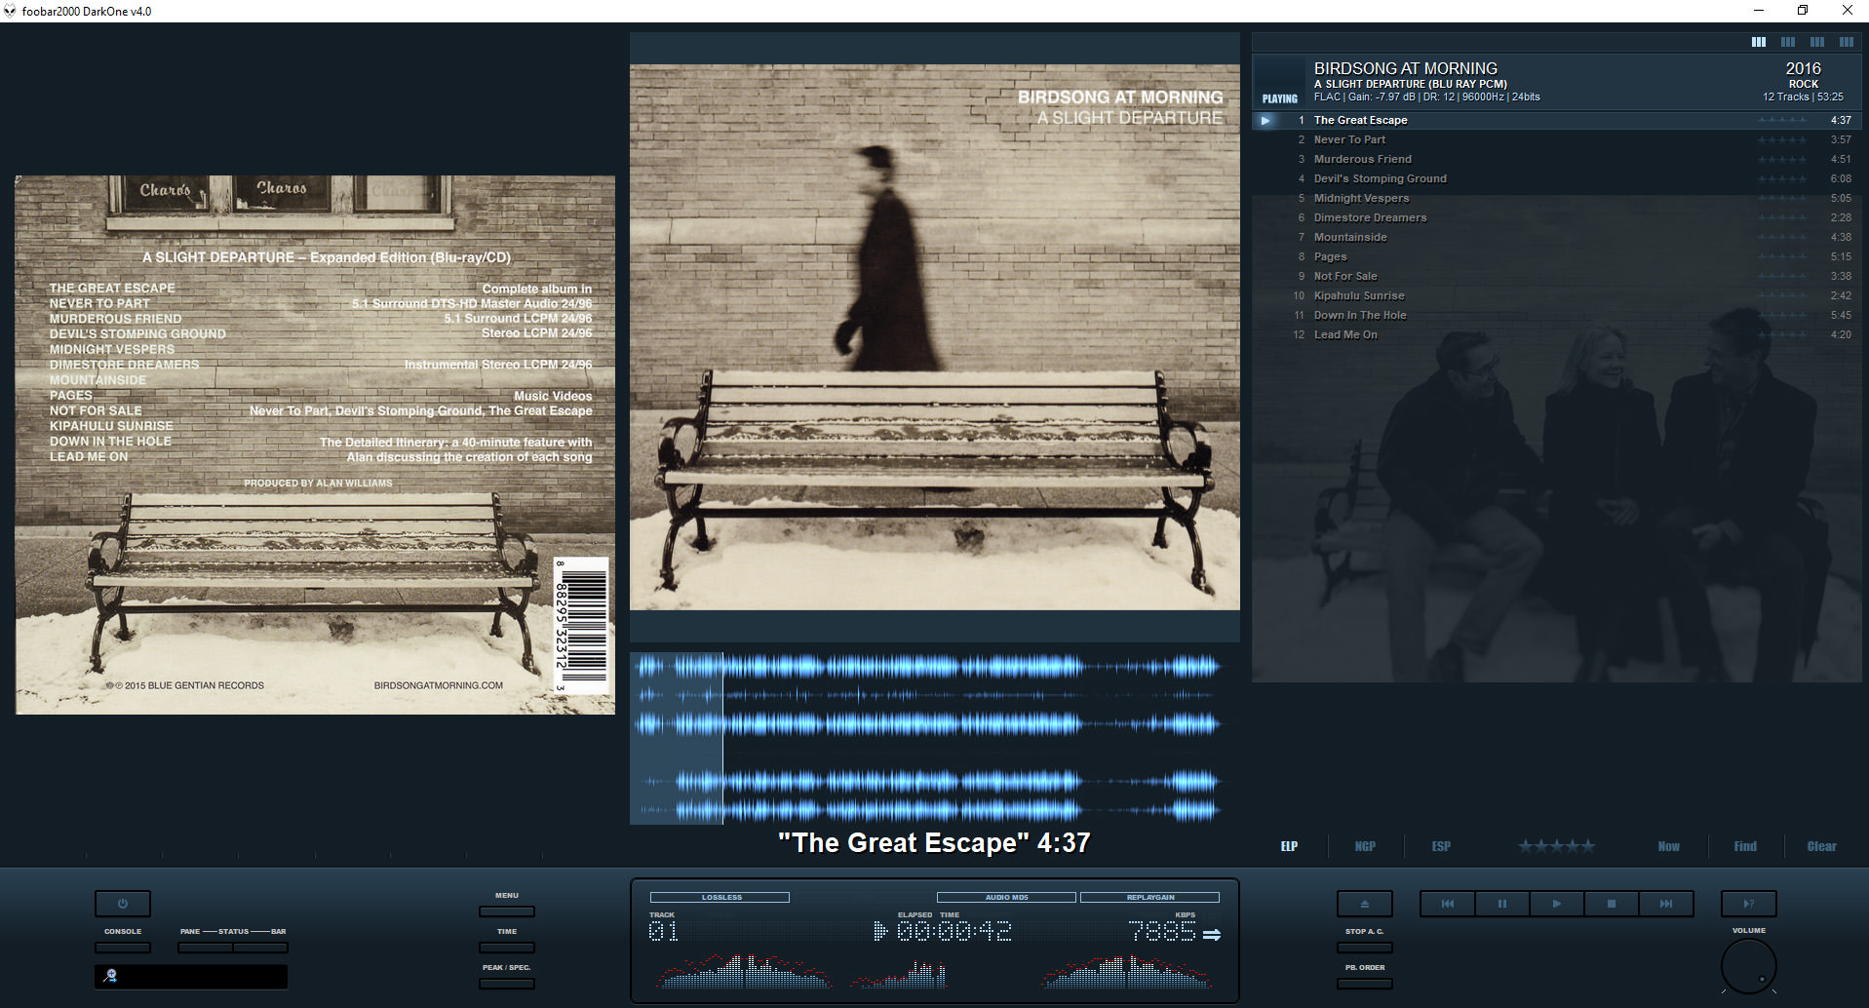Select track Never To Part

1556,139
